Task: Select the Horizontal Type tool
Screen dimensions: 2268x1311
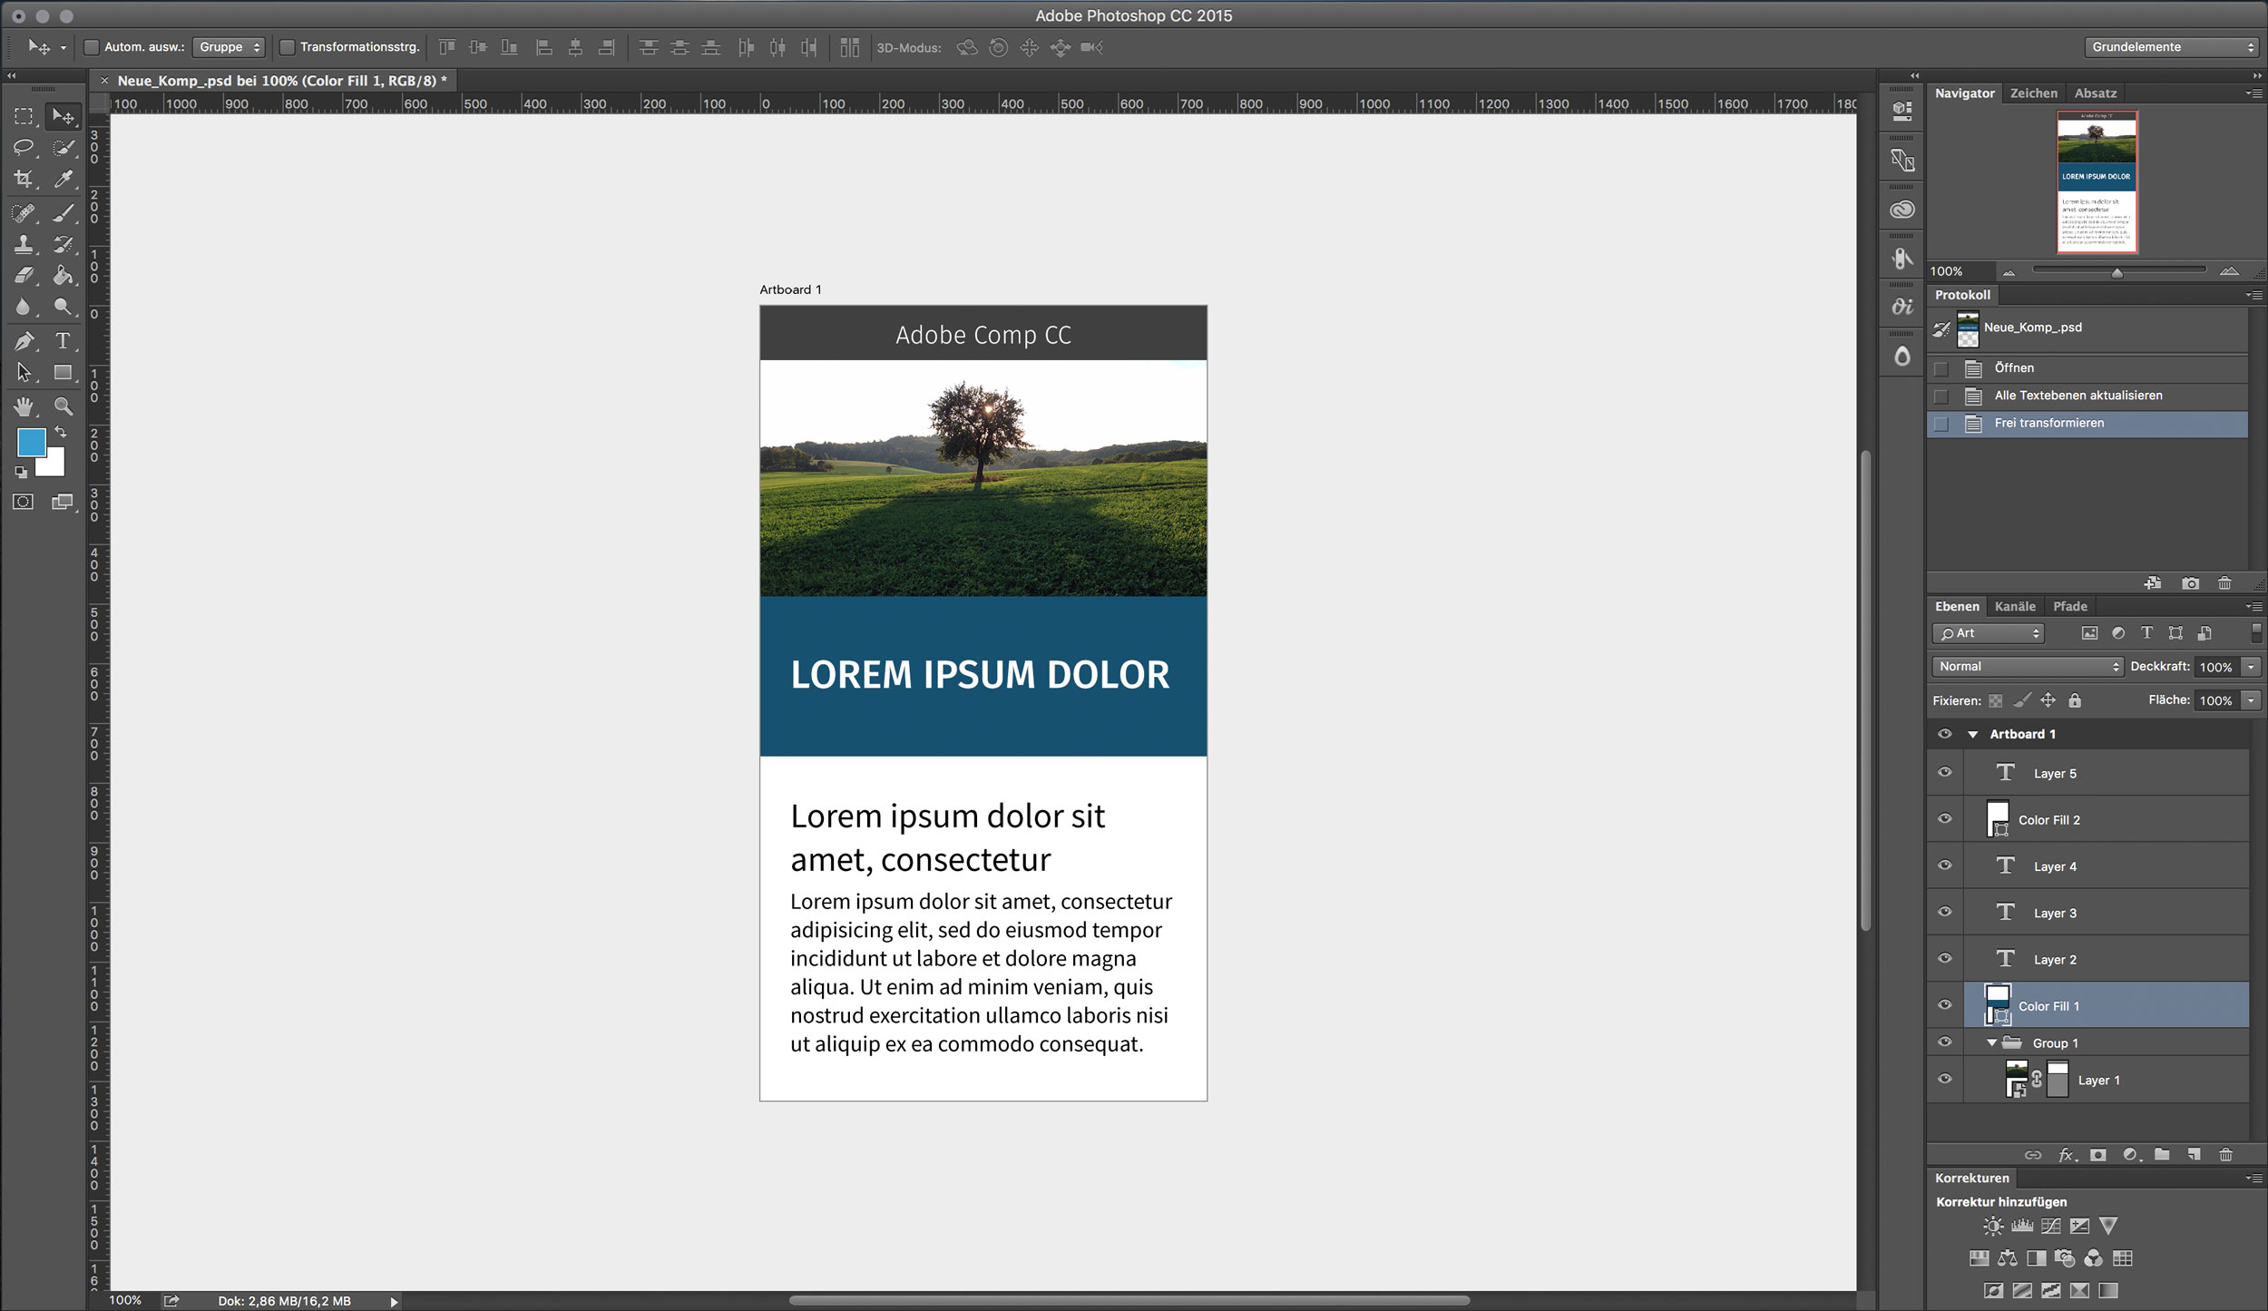Action: tap(63, 341)
